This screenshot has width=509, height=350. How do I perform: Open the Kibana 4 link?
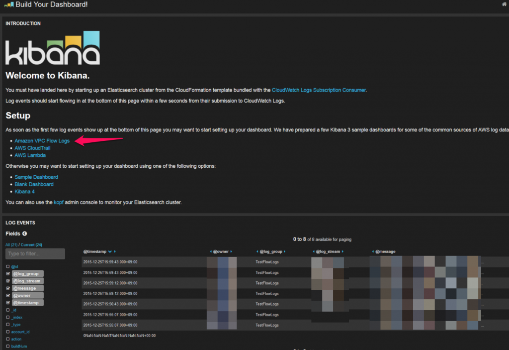[25, 192]
